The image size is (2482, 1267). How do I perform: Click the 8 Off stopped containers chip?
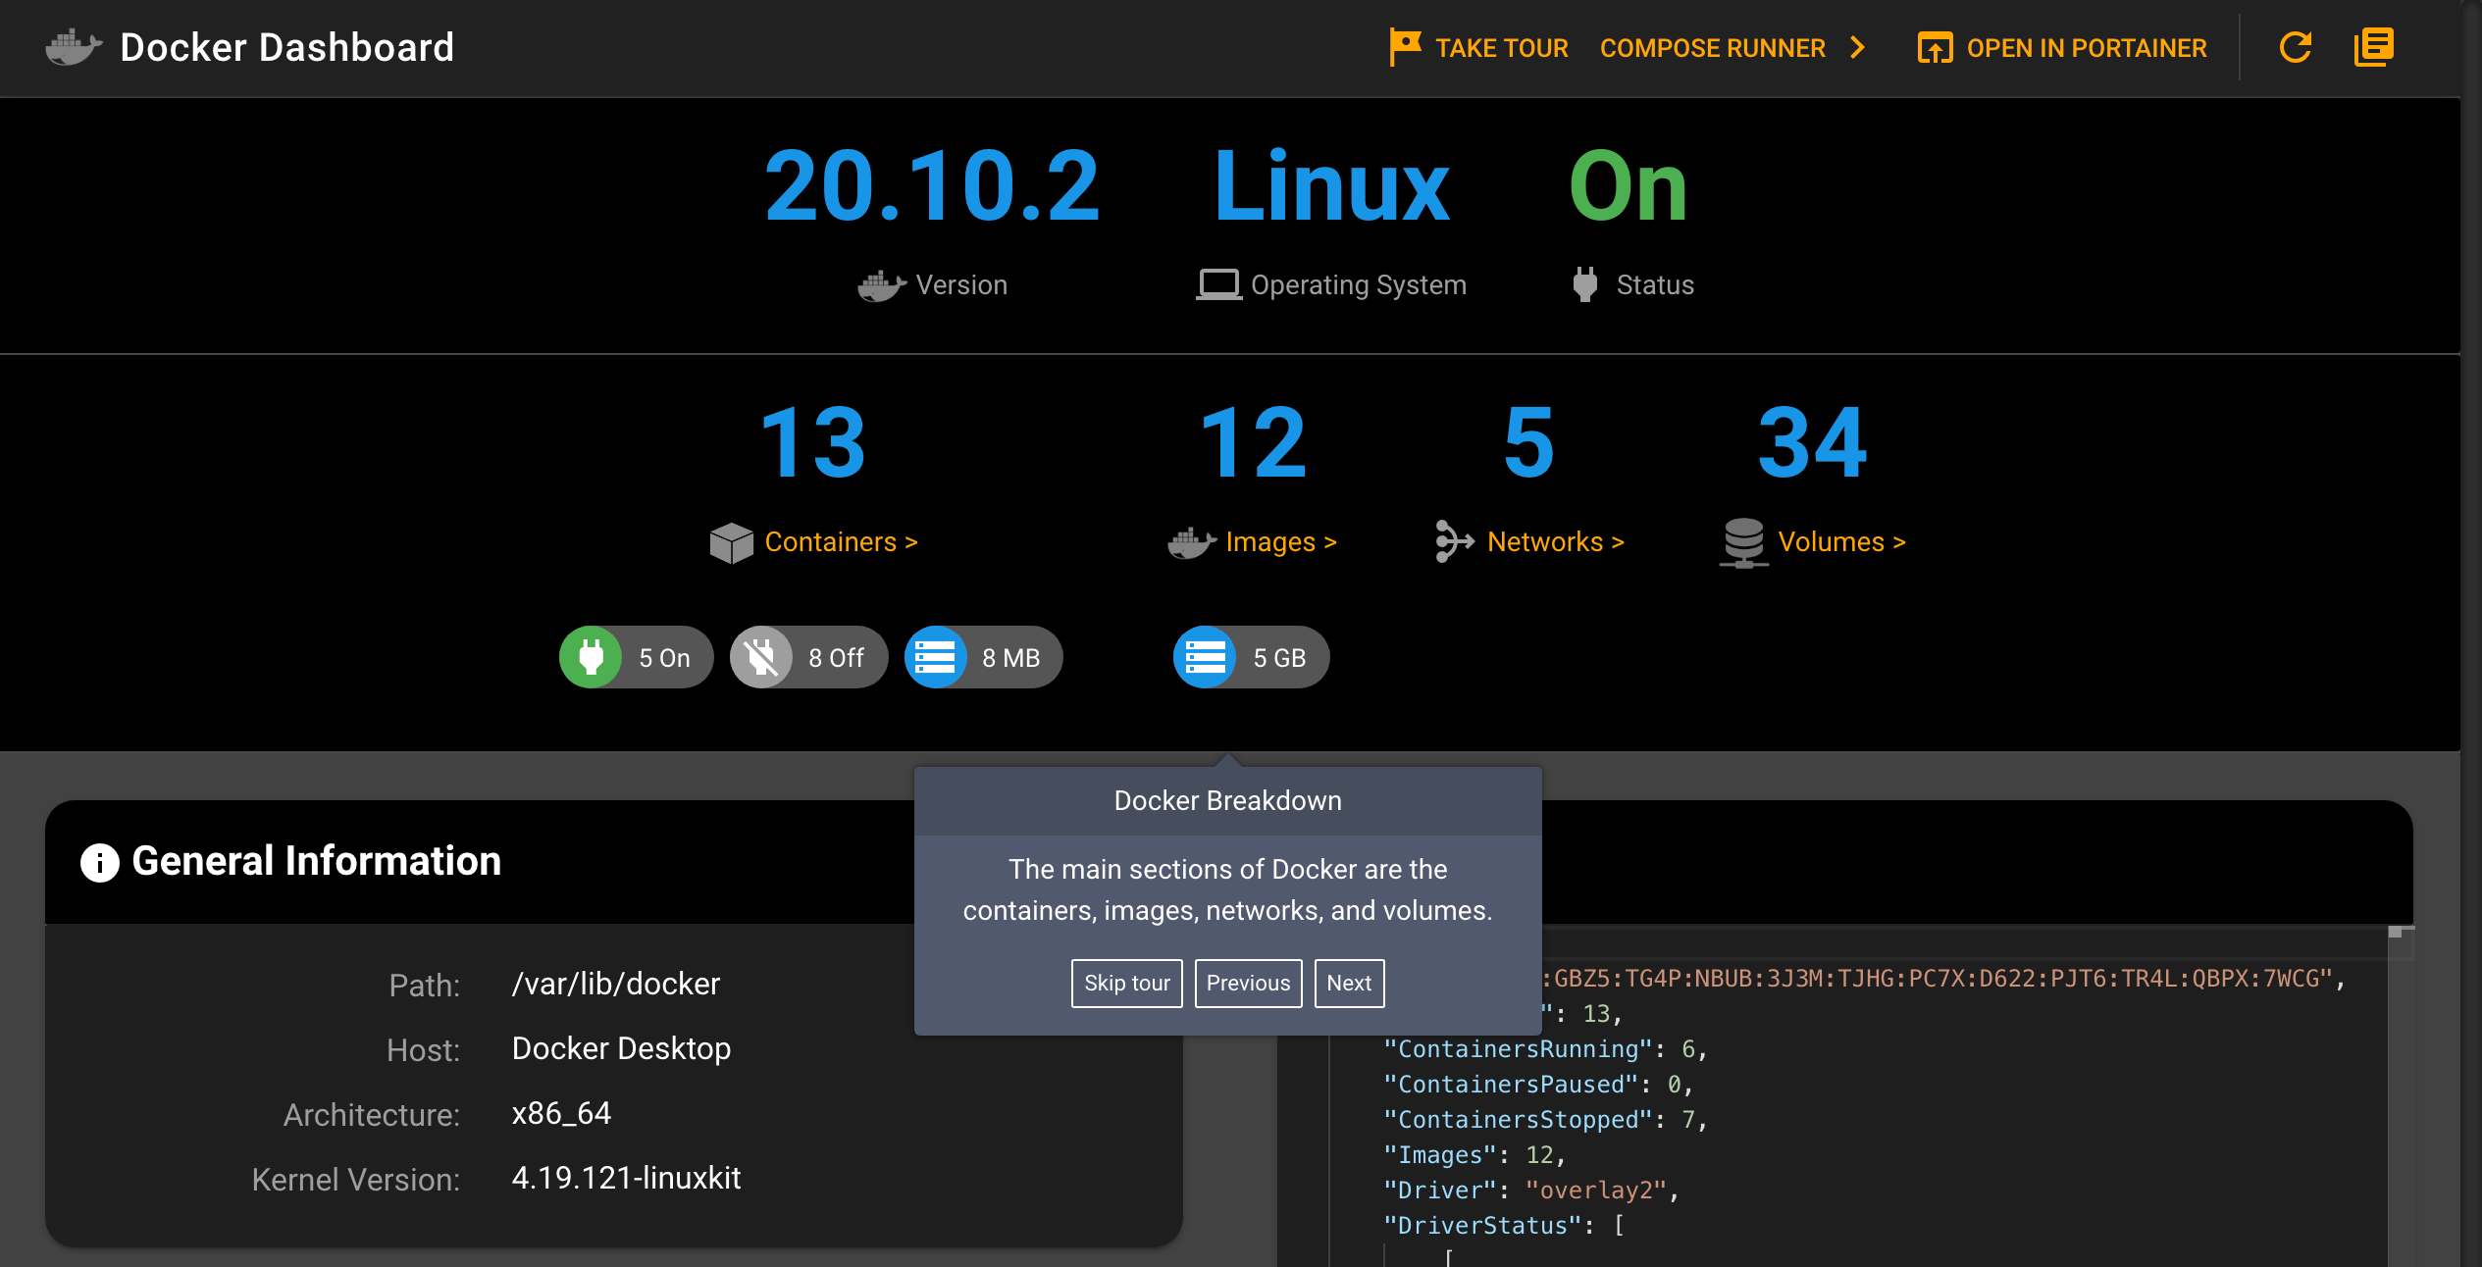click(x=808, y=657)
